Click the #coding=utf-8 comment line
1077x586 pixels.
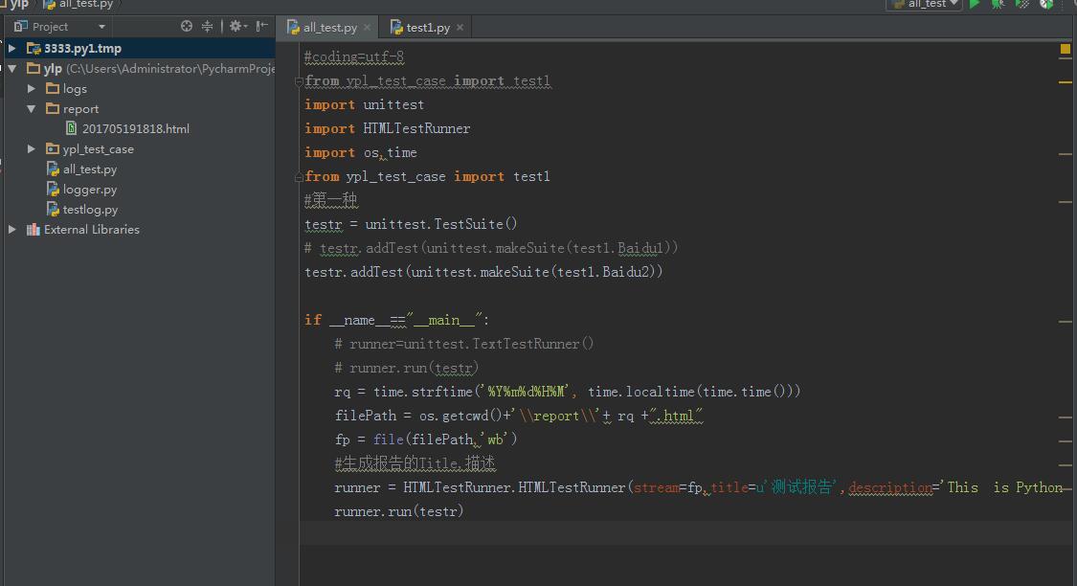pos(353,57)
